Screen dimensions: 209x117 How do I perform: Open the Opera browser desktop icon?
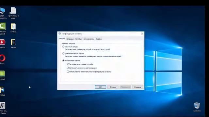(3, 58)
